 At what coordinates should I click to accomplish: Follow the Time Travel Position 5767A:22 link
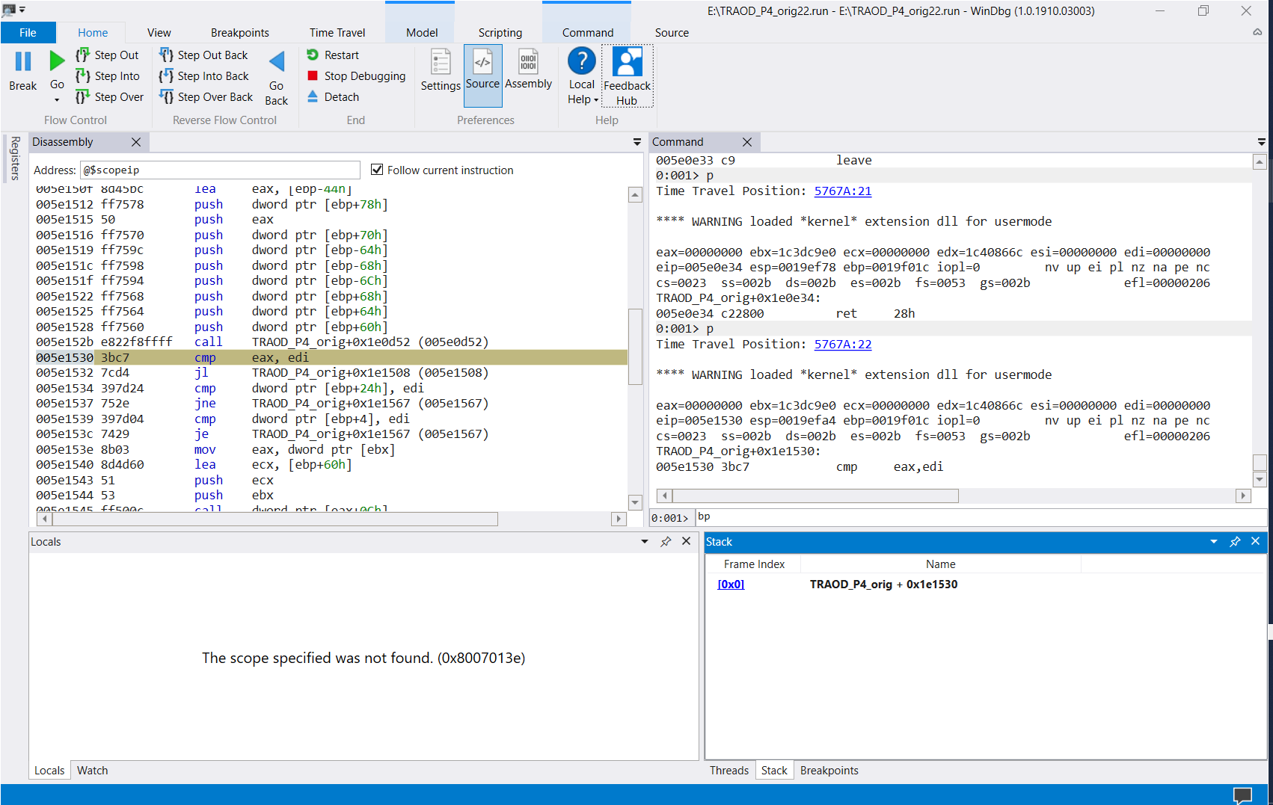pos(842,344)
